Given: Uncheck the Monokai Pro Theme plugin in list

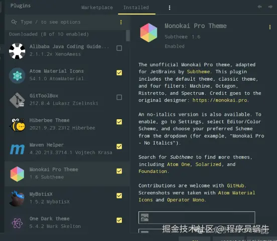Looking at the screenshot, I should point(119,171).
